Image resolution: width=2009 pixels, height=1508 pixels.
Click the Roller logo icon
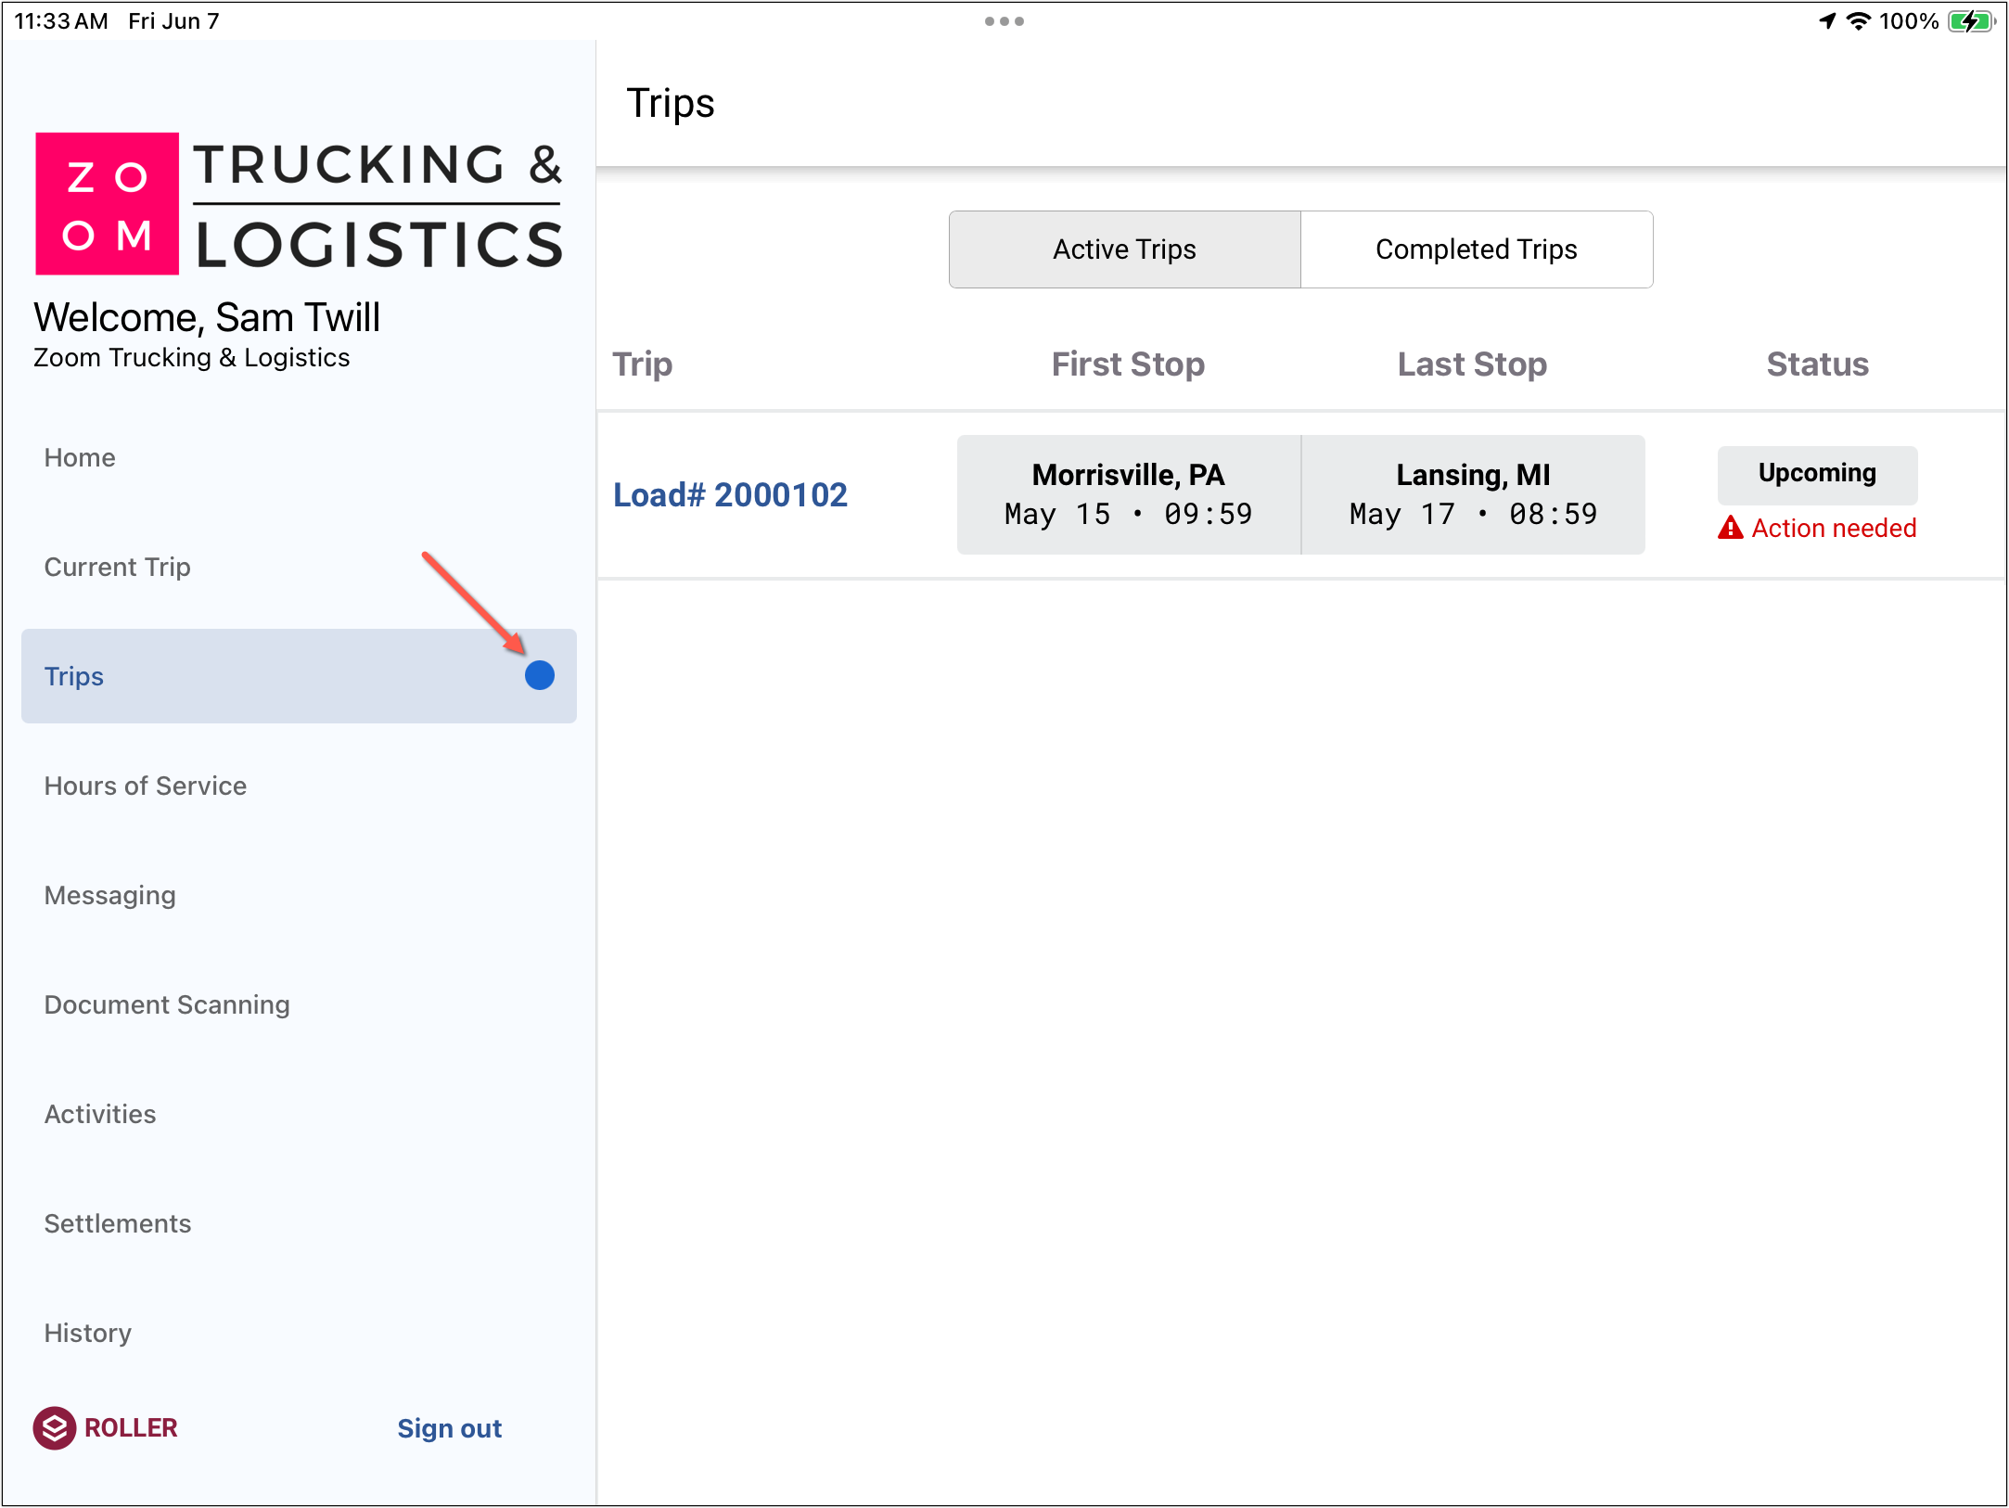(55, 1427)
